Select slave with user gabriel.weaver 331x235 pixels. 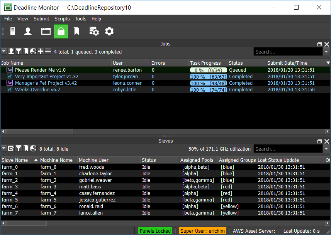coord(165,180)
